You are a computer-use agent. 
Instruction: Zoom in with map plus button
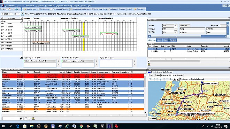171,79
